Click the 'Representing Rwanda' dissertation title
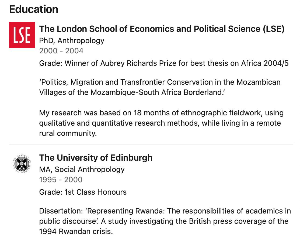The width and height of the screenshot is (300, 241). 165,211
